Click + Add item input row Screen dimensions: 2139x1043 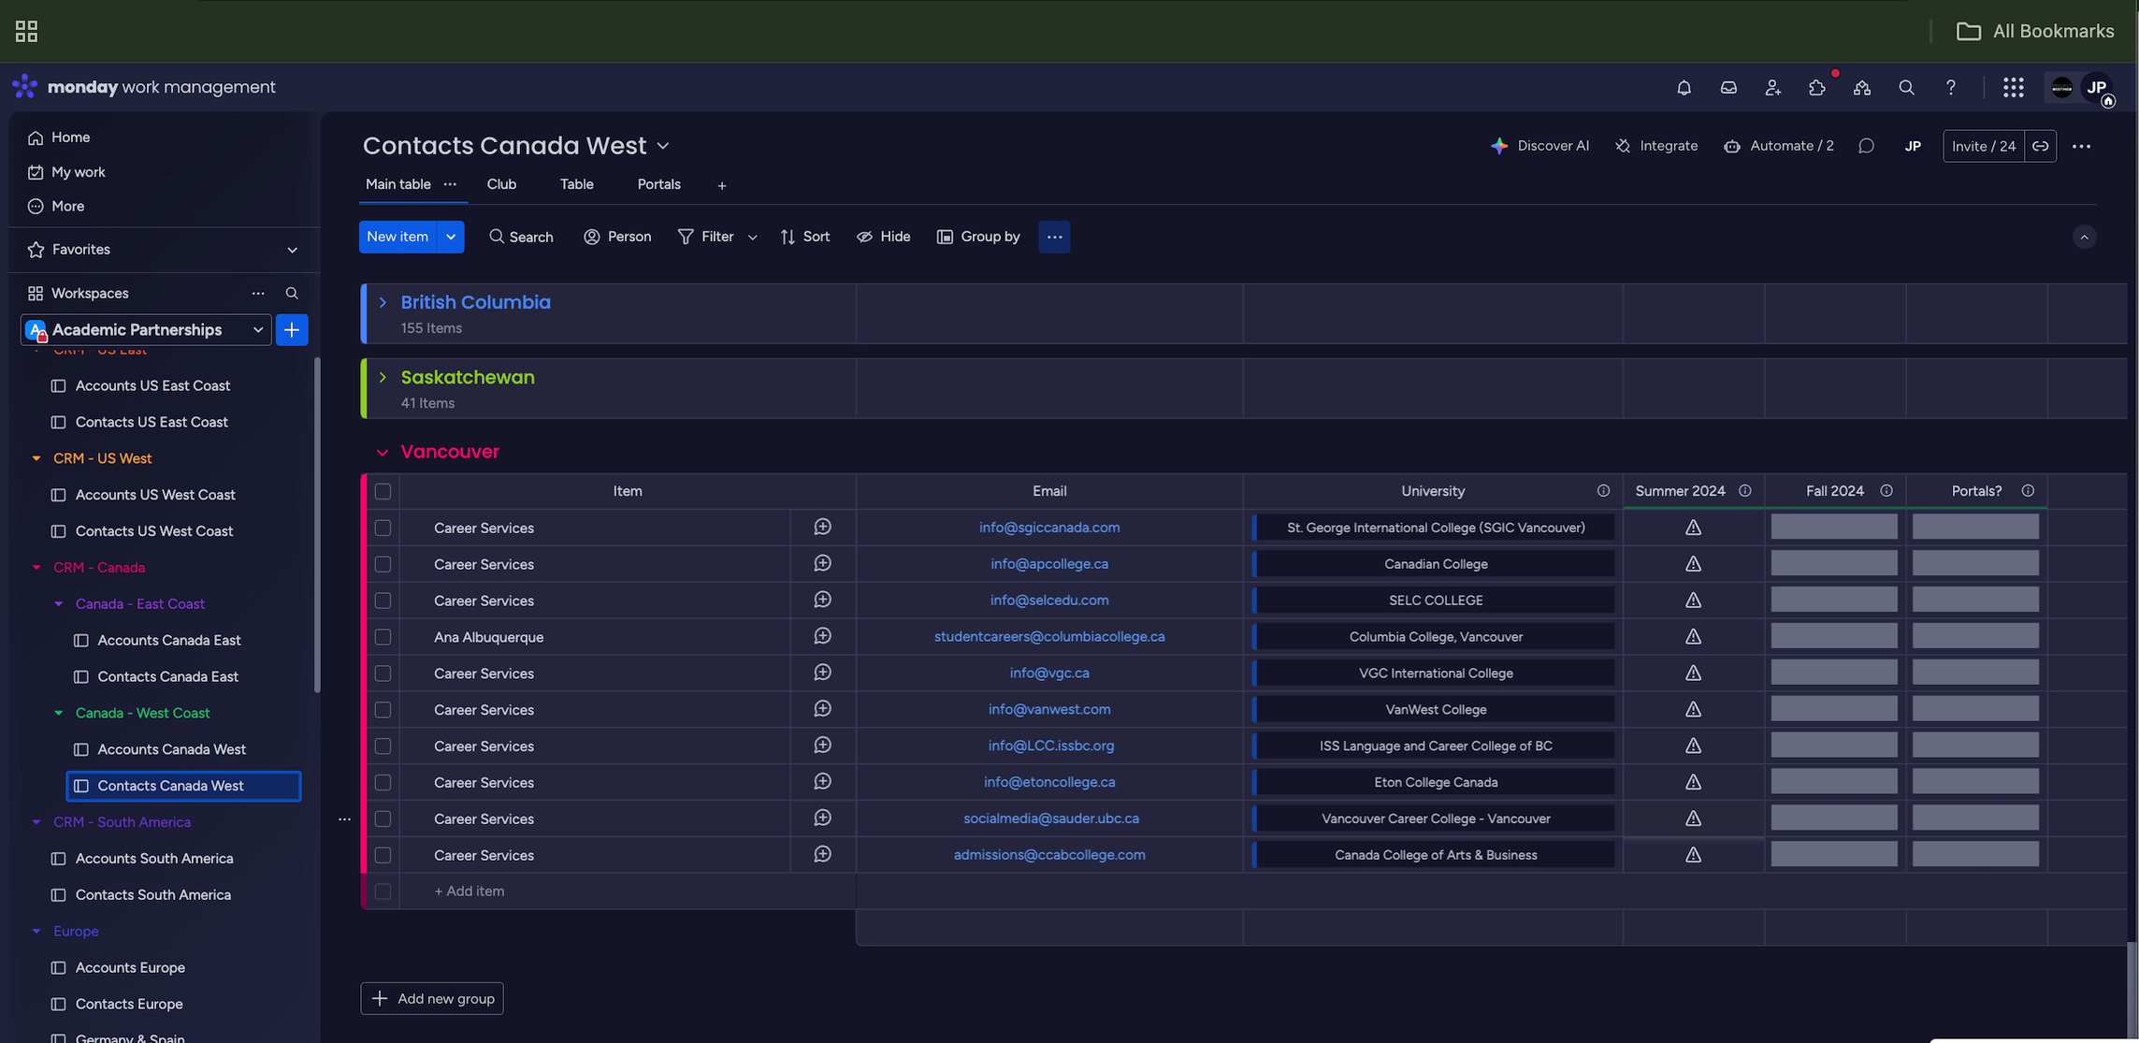(628, 891)
